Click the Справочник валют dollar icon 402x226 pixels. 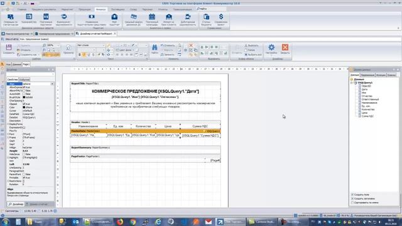pos(221,17)
